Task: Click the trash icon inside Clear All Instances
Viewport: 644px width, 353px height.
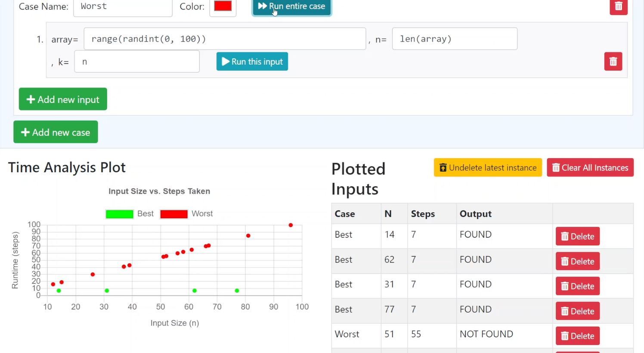Action: coord(556,167)
